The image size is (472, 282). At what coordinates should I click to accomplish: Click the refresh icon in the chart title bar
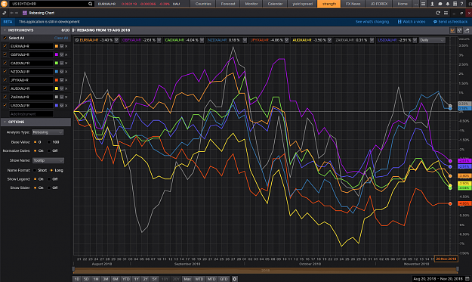(438, 13)
